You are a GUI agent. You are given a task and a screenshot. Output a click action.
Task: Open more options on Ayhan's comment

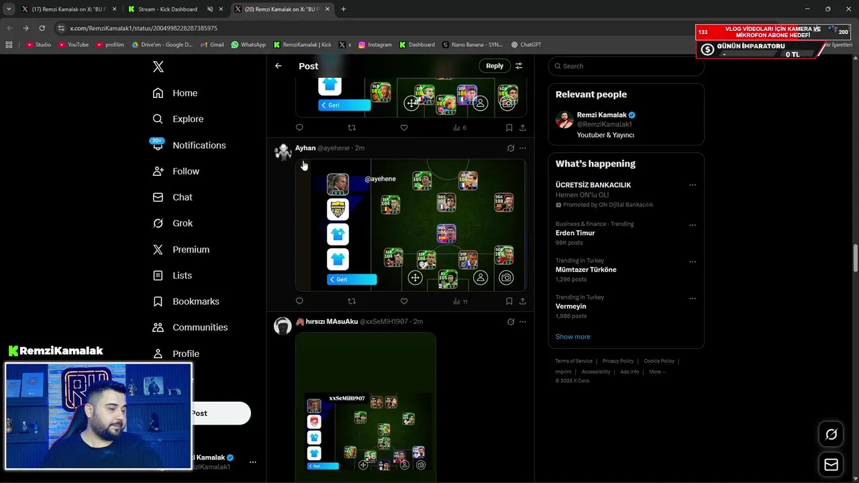[x=523, y=148]
